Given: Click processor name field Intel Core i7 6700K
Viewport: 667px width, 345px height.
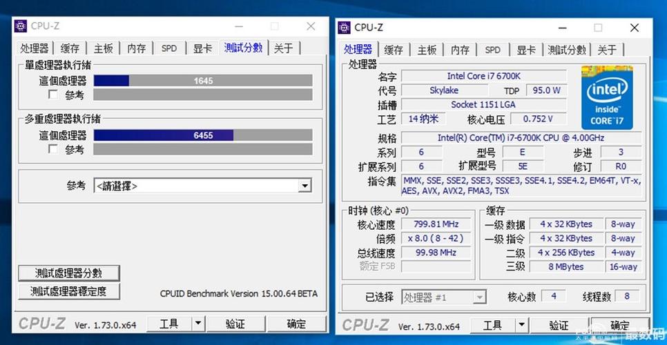Looking at the screenshot, I should pos(483,76).
